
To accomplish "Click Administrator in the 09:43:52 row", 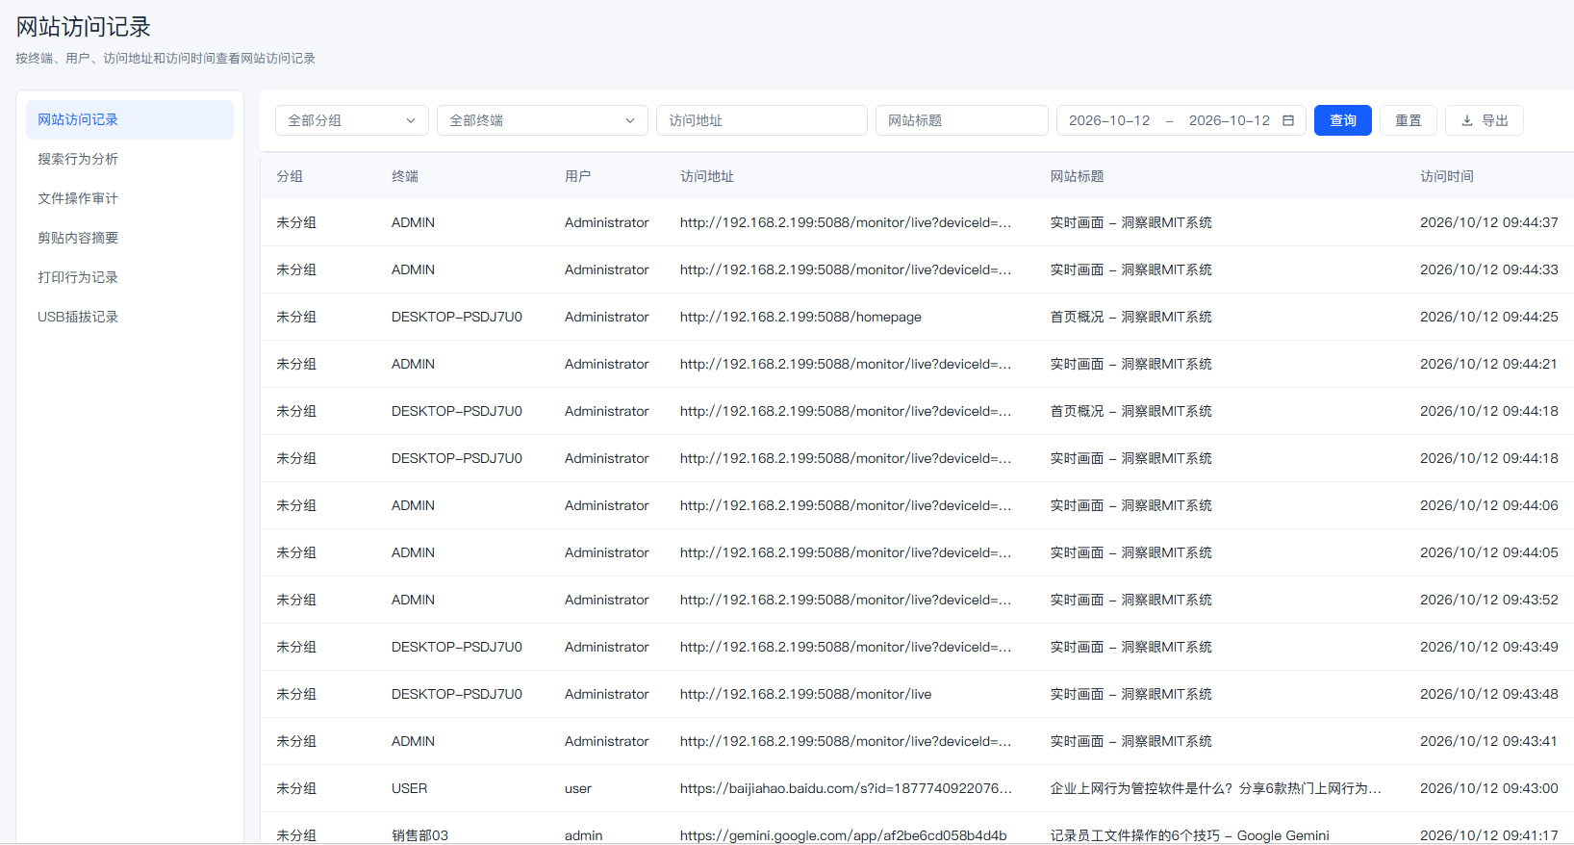I will 607,600.
